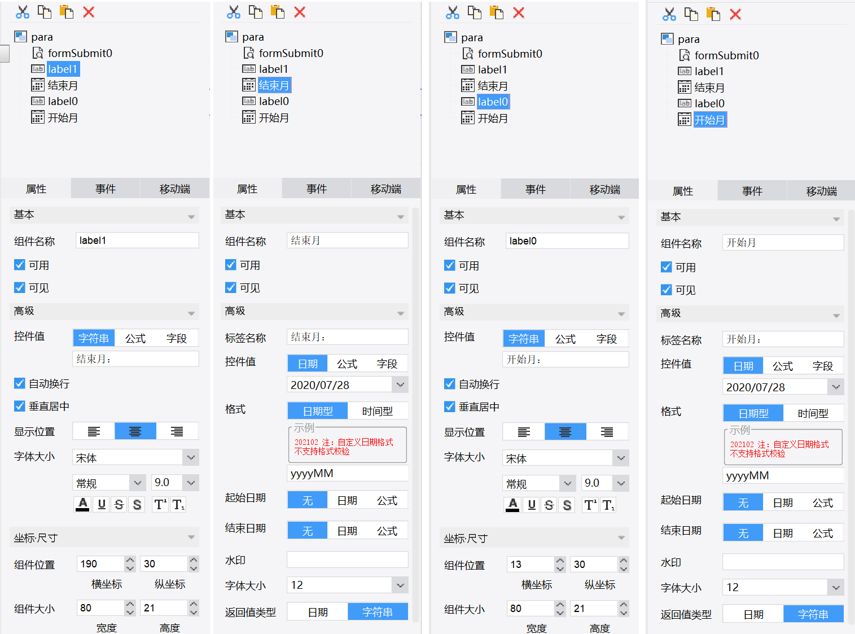Choose 公式 for 结束日期 in 开始月 panel

pos(823,533)
